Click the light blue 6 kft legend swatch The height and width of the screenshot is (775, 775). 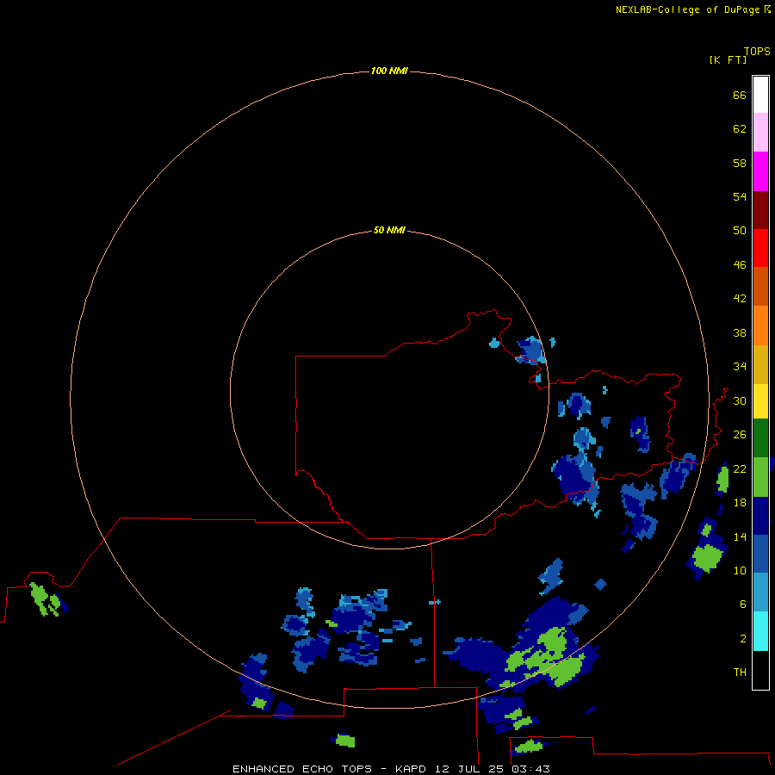(x=760, y=592)
